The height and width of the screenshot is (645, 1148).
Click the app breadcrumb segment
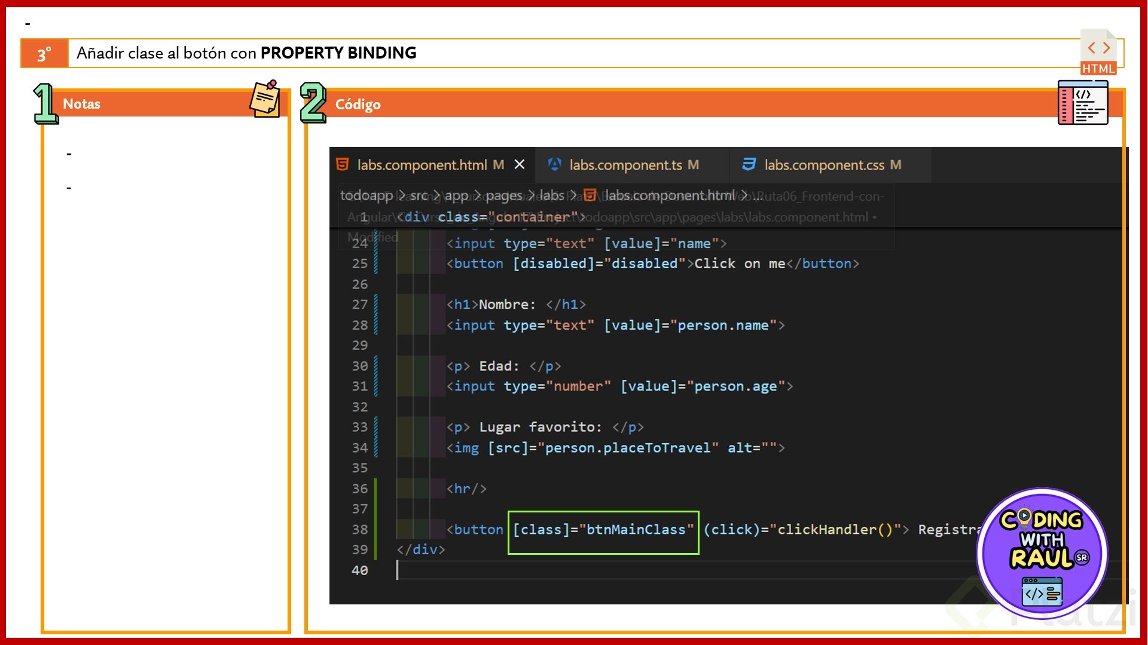[456, 195]
